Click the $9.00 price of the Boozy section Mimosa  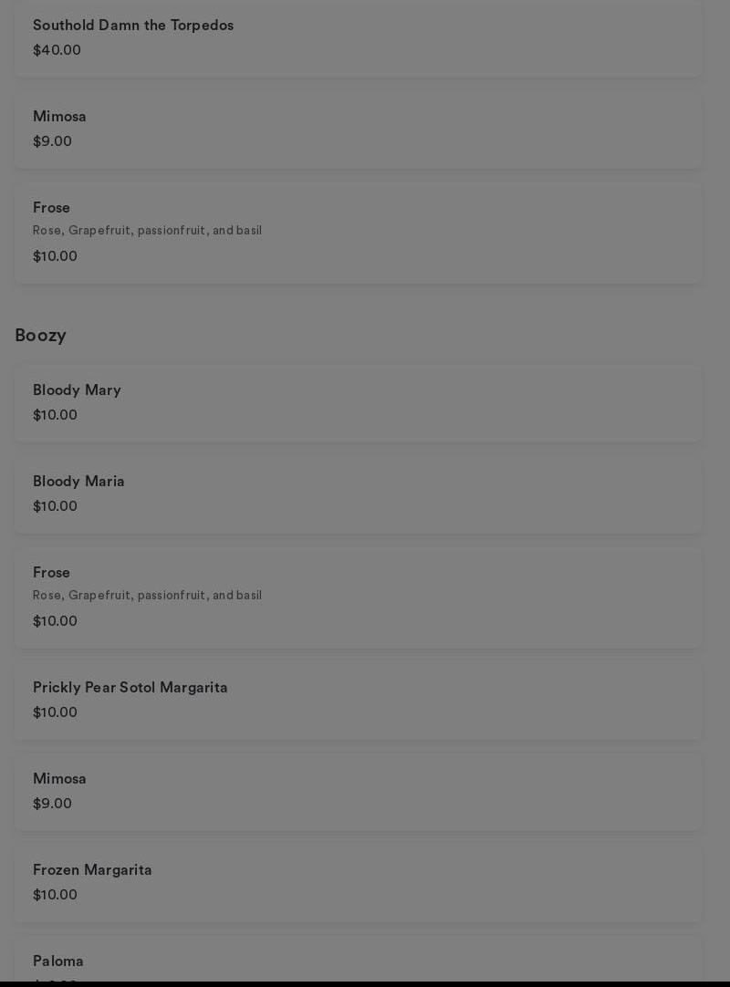52,804
